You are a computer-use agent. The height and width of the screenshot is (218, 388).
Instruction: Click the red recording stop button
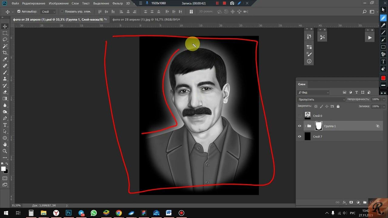[224, 3]
